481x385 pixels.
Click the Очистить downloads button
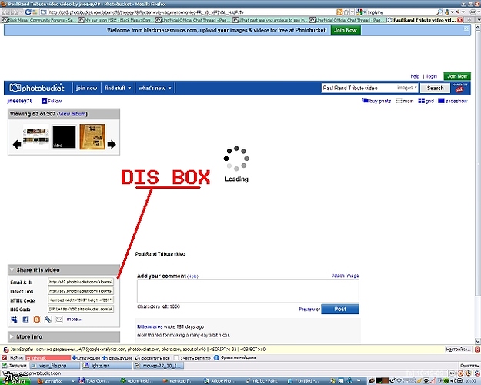click(469, 365)
